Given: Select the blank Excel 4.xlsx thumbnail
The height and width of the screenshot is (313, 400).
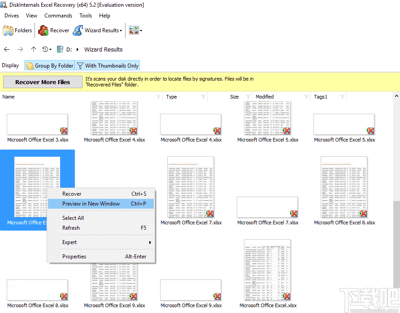Looking at the screenshot, I should tap(191, 125).
